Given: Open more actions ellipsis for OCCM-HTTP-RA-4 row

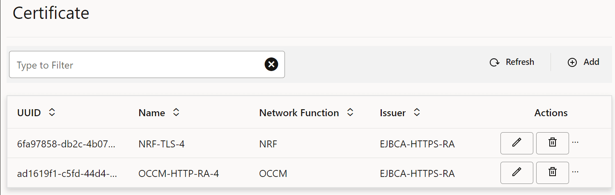Looking at the screenshot, I should 575,172.
